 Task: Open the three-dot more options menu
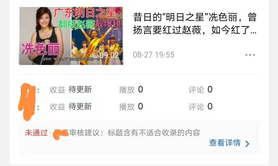pos(250,55)
